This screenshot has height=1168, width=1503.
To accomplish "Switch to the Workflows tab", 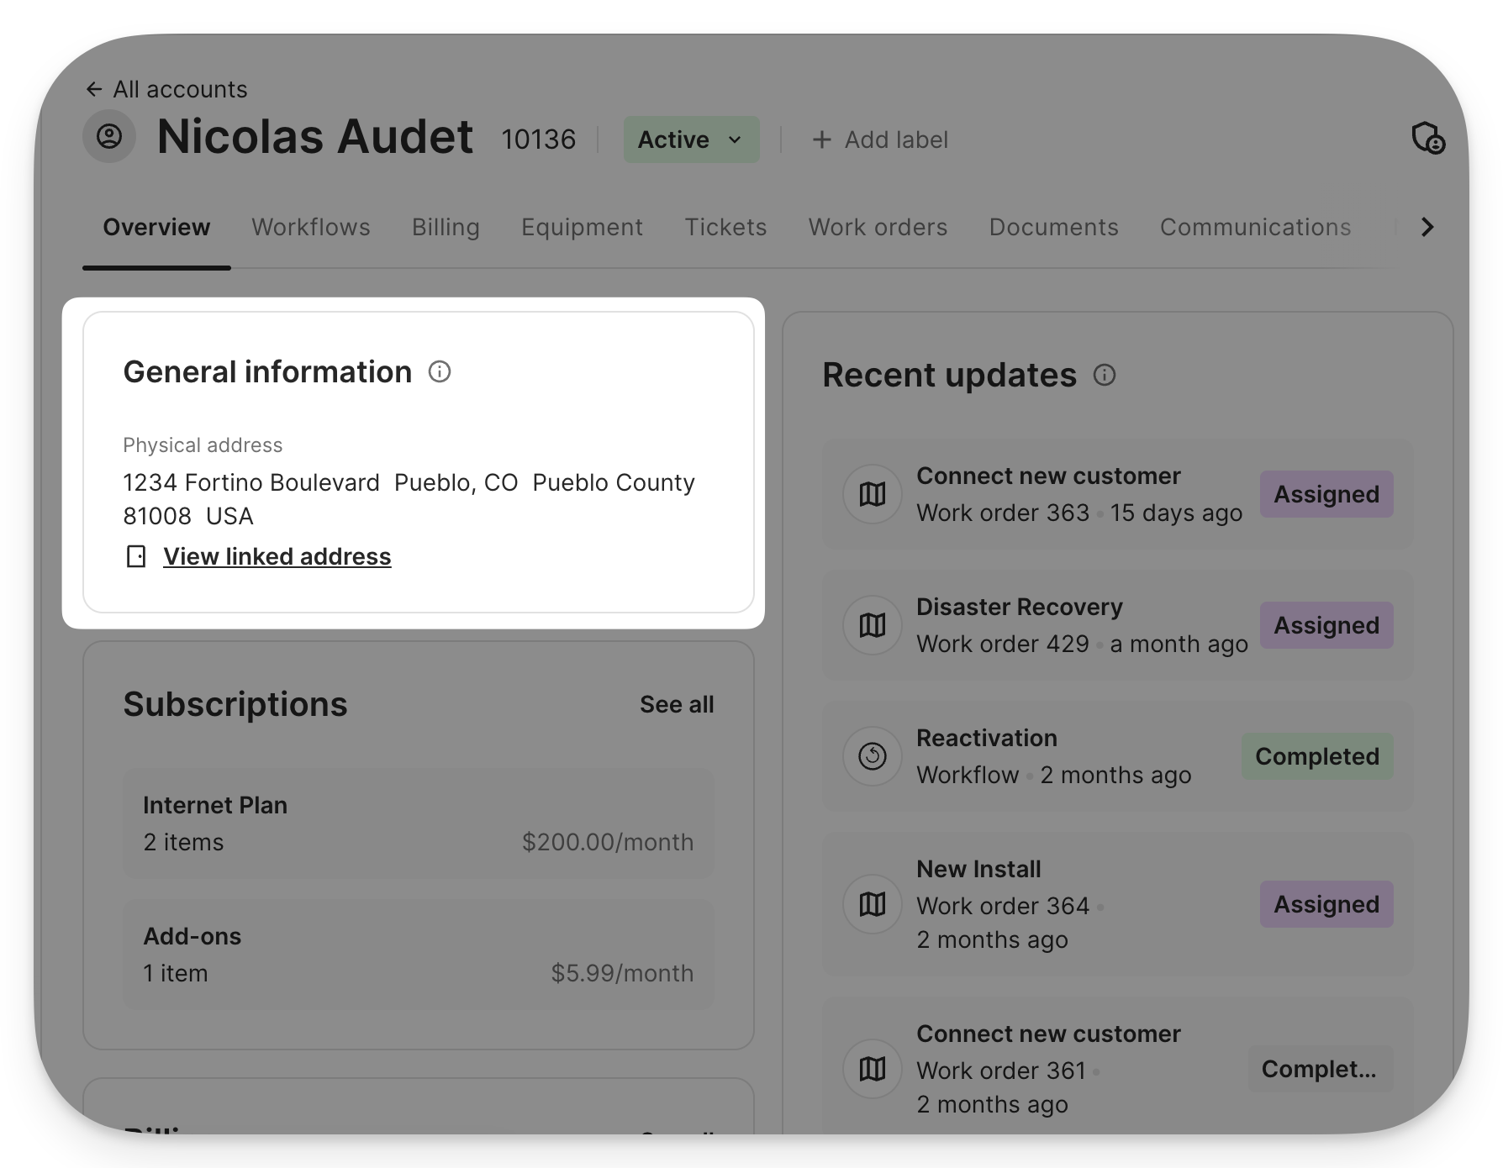I will pyautogui.click(x=311, y=227).
